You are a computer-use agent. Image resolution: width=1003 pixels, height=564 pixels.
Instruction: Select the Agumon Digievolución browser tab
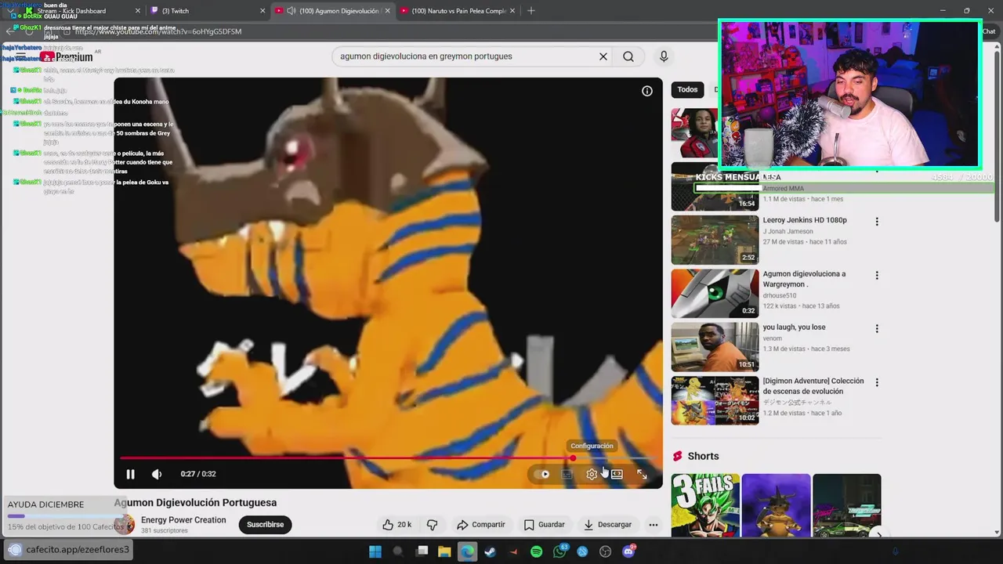tap(333, 11)
